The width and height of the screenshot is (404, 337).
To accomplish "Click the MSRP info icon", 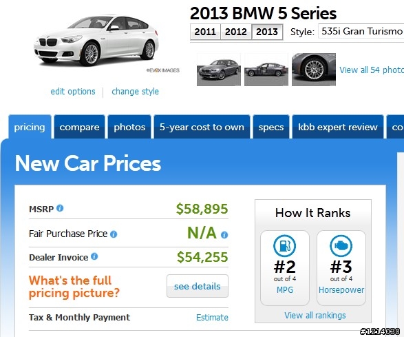I will pos(60,208).
